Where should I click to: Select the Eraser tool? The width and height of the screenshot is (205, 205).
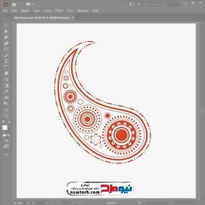click(x=6, y=73)
